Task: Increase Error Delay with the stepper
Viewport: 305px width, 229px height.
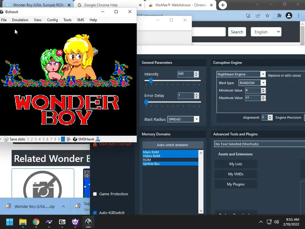Action: point(197,94)
